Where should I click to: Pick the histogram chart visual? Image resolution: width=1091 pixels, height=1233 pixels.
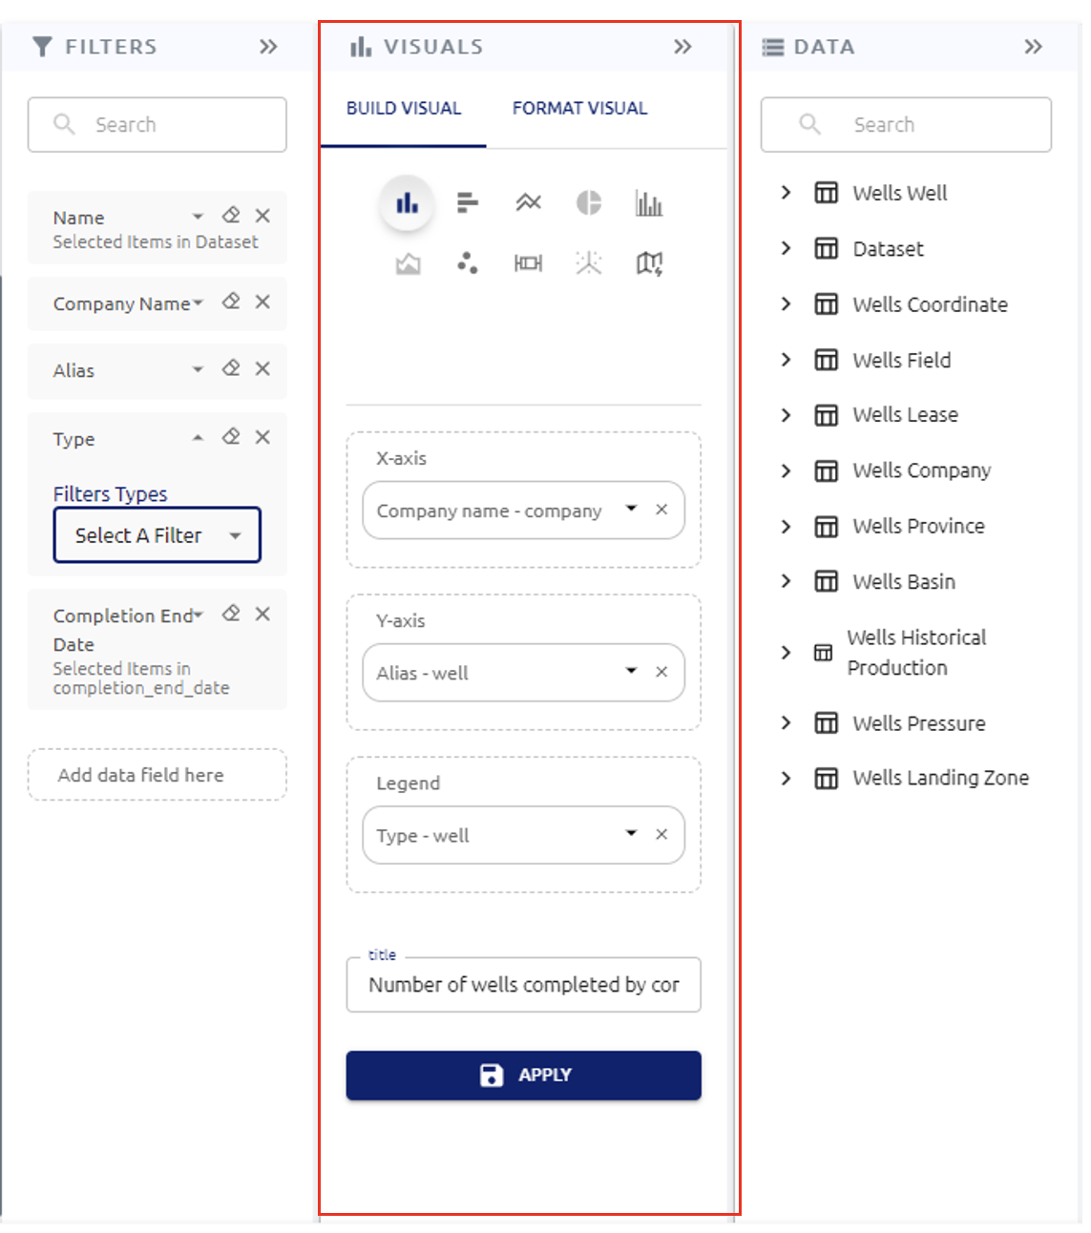[x=649, y=203]
